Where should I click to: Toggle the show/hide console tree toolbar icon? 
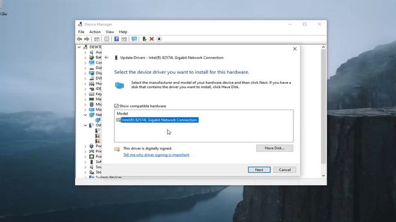(97, 39)
